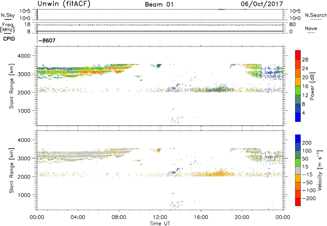Click the '04:00' time axis tick label

78,217
